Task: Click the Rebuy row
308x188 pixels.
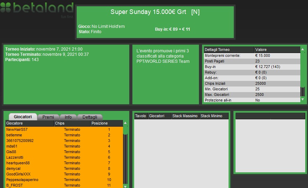Action: coord(252,72)
